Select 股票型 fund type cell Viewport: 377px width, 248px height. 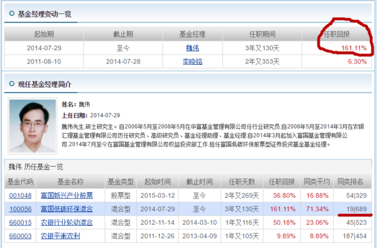tap(121, 195)
